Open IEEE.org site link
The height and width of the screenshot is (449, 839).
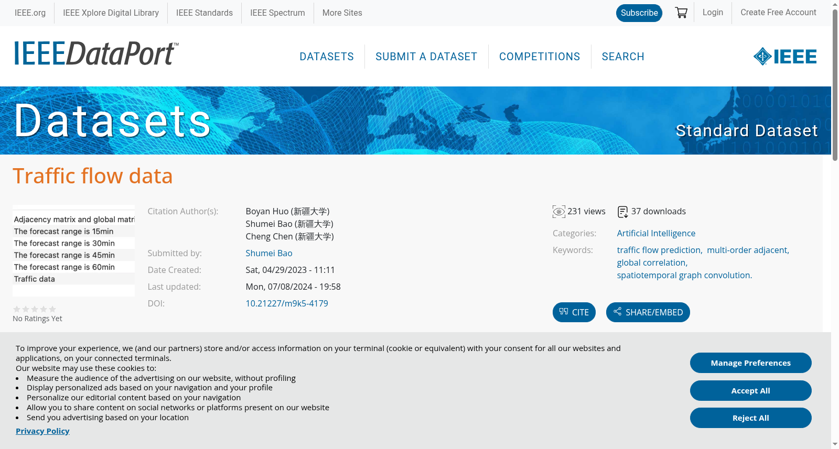pos(30,13)
